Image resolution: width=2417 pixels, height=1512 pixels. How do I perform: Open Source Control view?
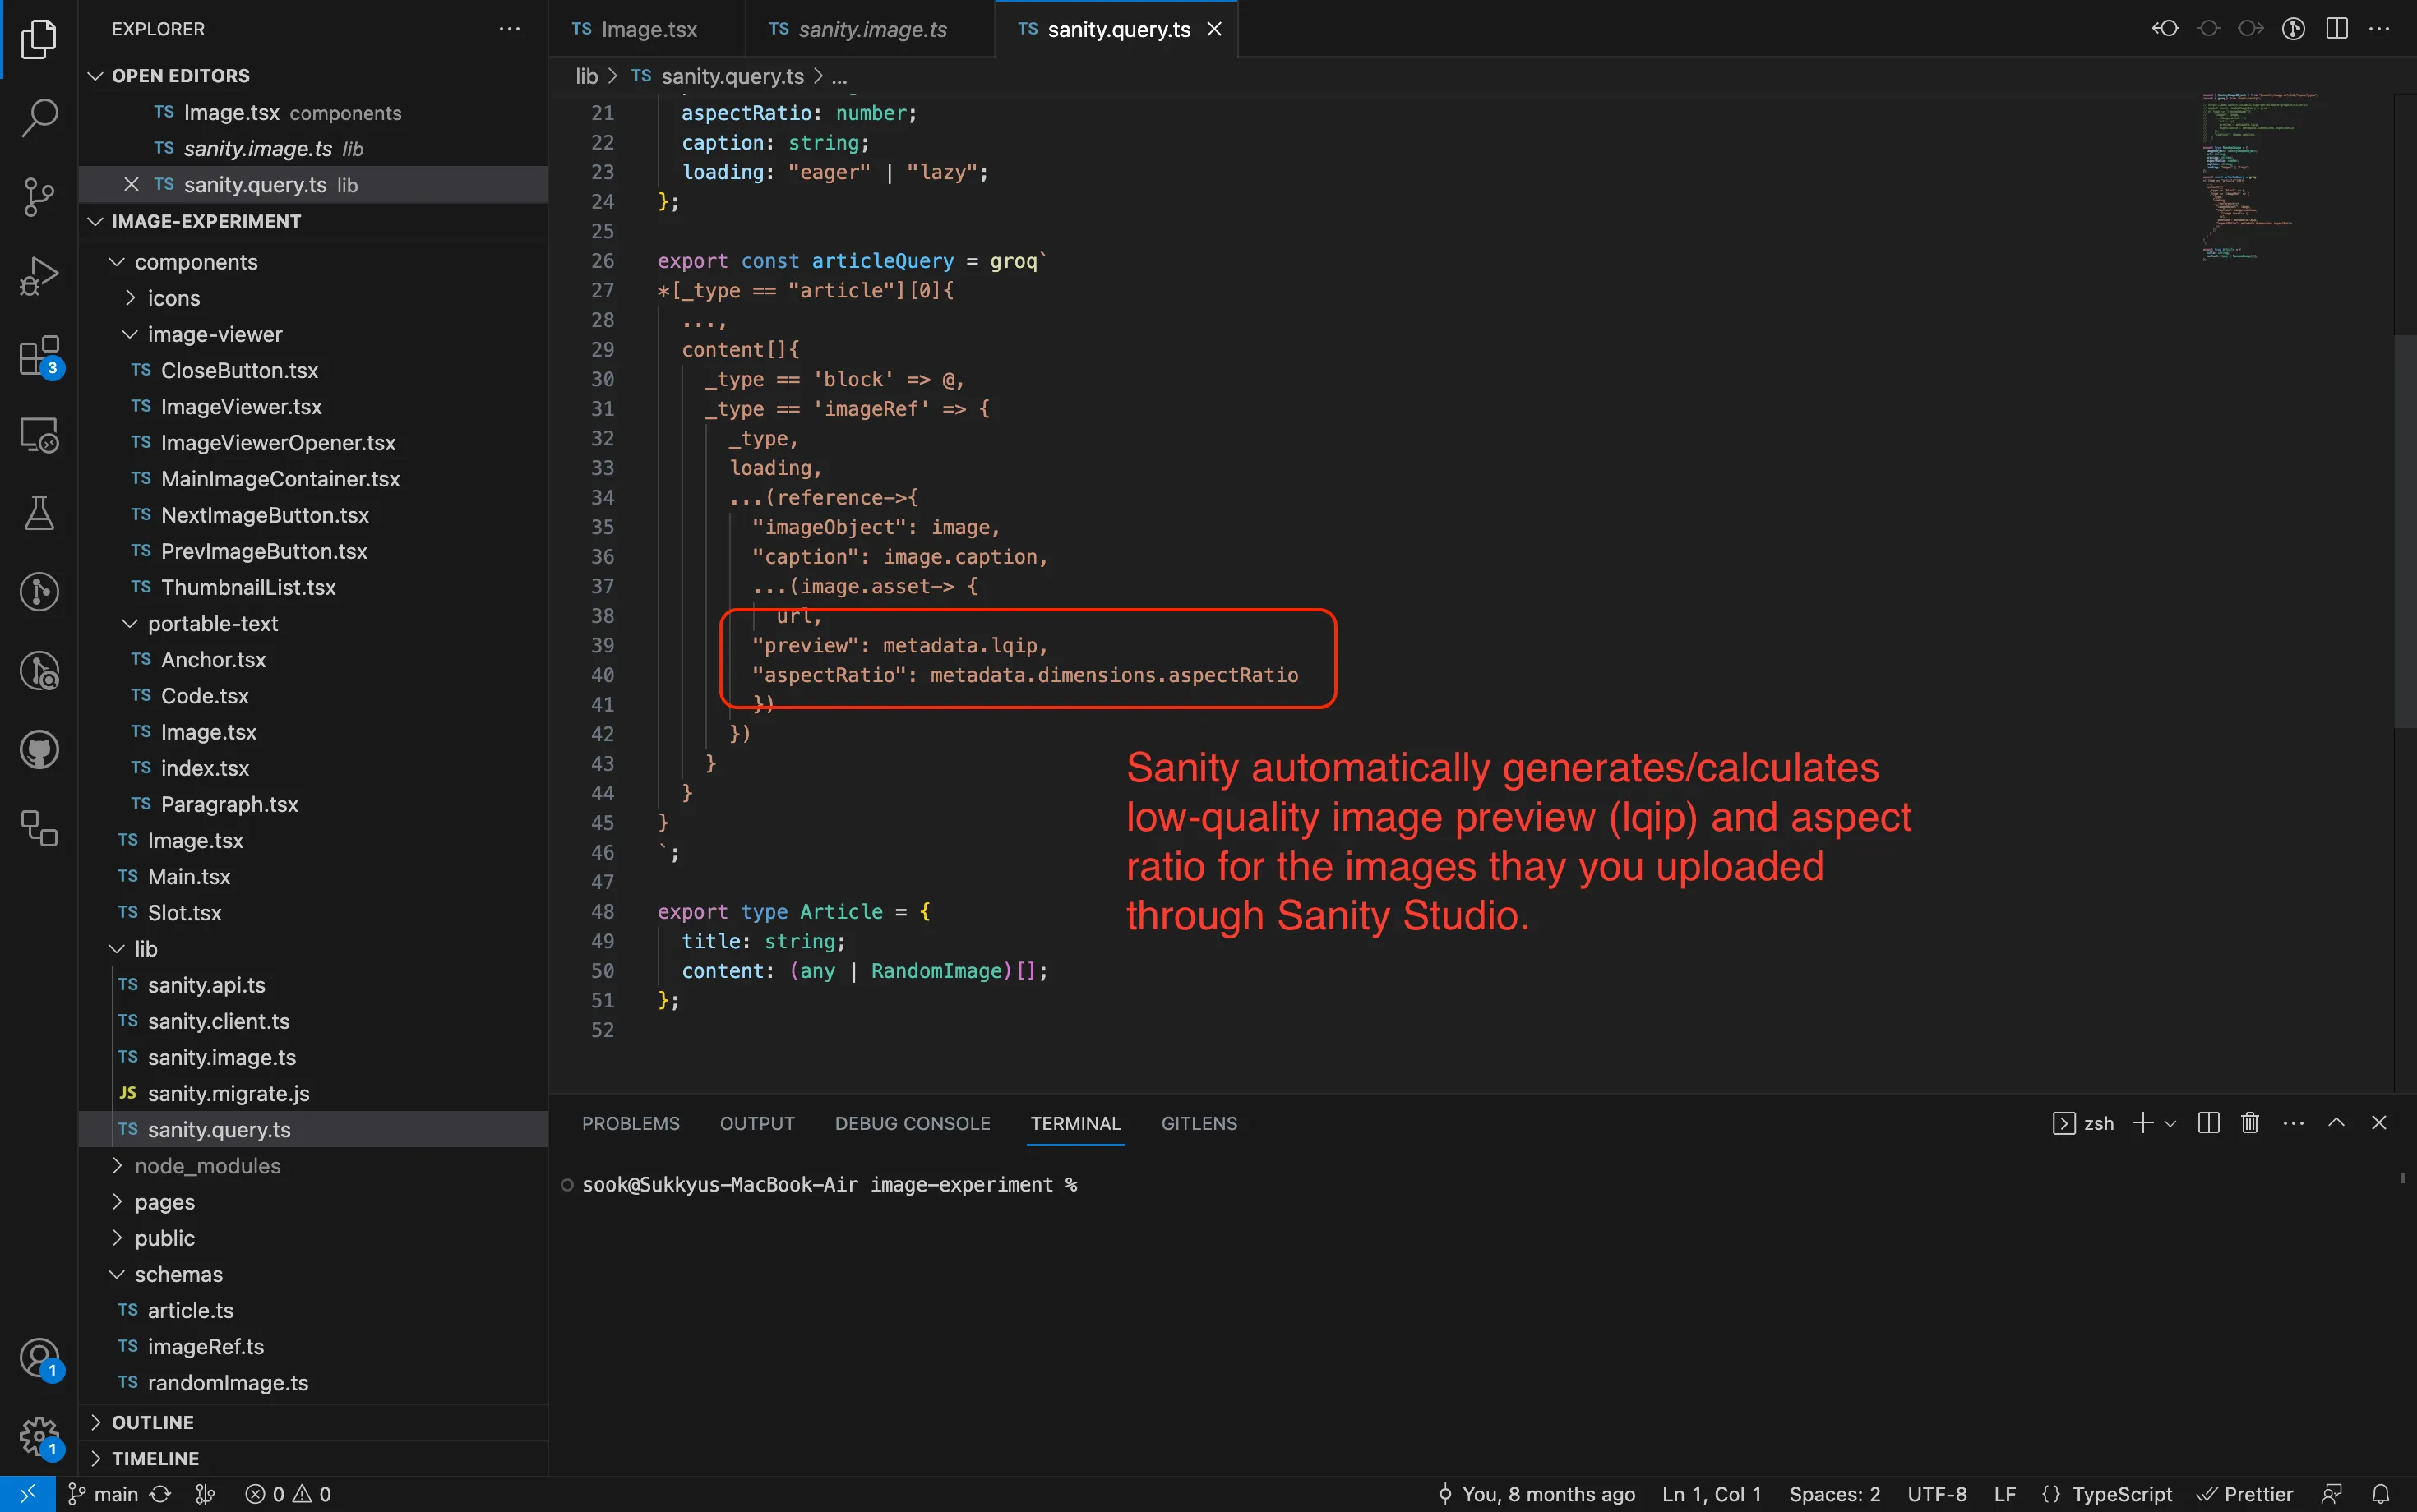[x=39, y=196]
